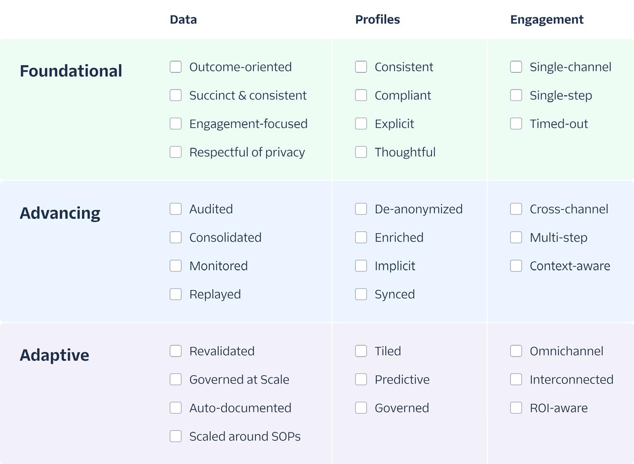Click the Foundational row heading

(x=71, y=71)
